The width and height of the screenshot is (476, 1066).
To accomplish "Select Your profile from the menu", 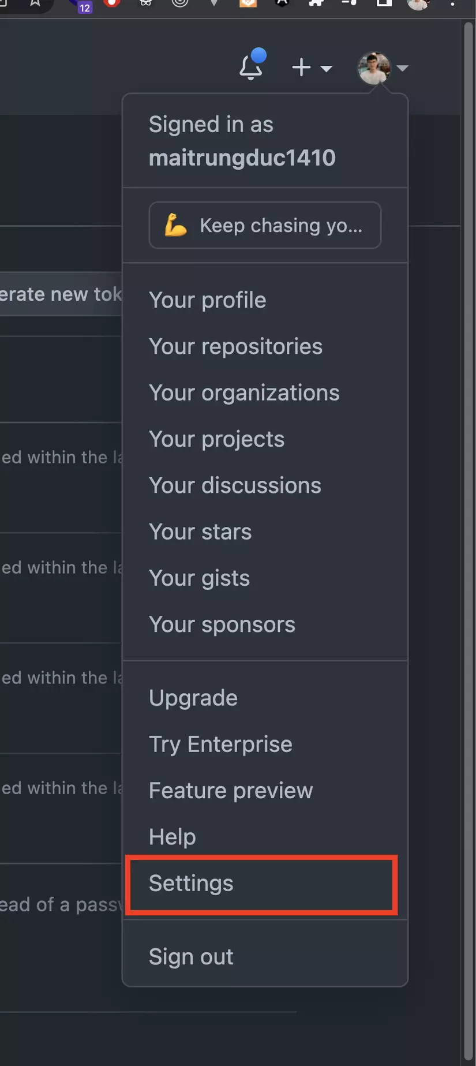I will [x=207, y=300].
